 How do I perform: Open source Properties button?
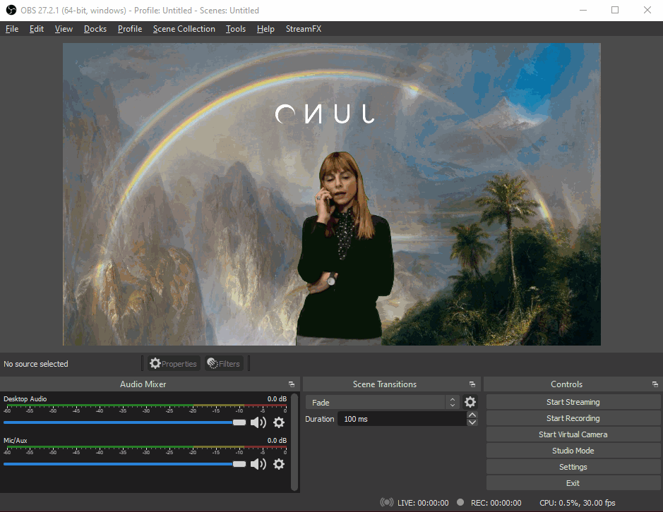tap(174, 363)
